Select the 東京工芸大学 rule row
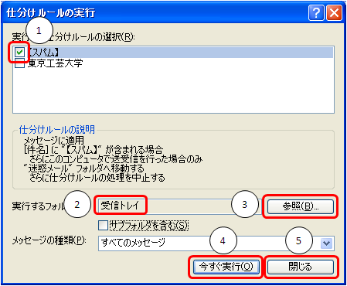Image resolution: width=347 pixels, height=286 pixels. coord(173,63)
